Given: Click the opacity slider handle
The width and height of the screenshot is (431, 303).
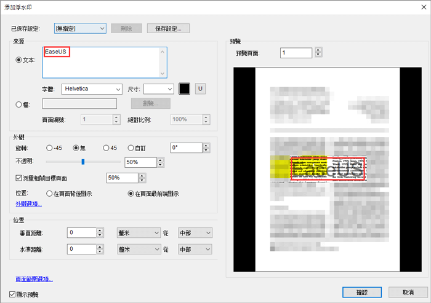Looking at the screenshot, I should point(83,162).
